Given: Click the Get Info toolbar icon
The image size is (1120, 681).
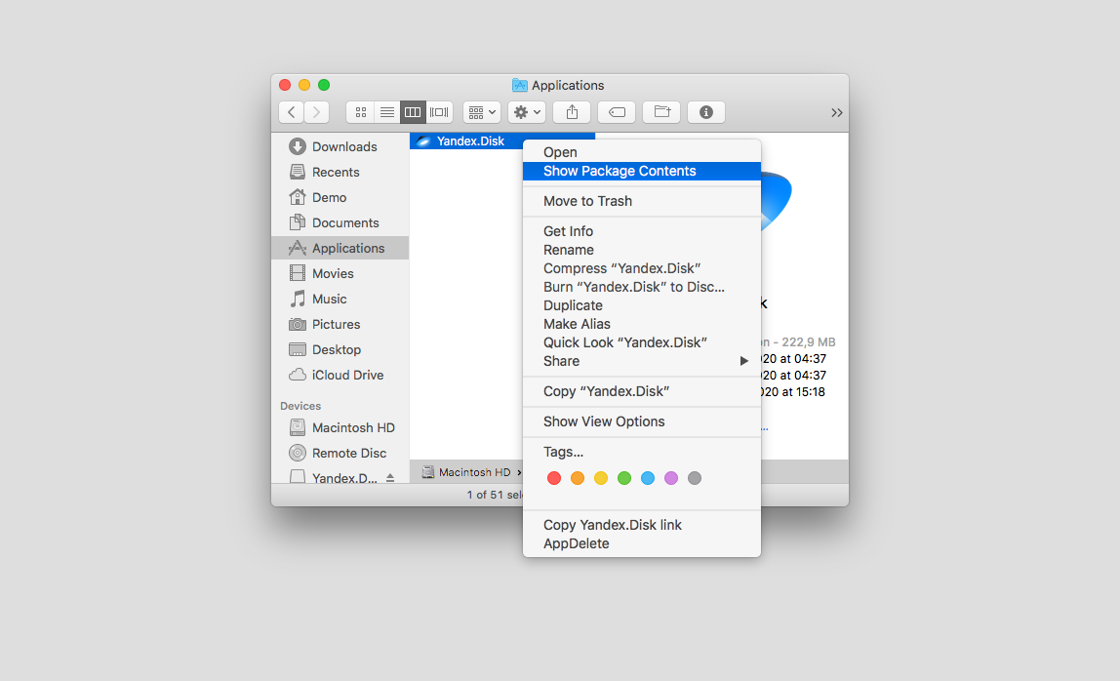Looking at the screenshot, I should (x=706, y=112).
